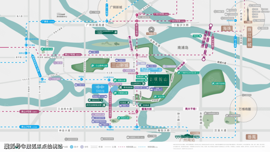The image size is (270, 152).
Task: Select the 佛山4号线 line label
Action: [x=29, y=112]
